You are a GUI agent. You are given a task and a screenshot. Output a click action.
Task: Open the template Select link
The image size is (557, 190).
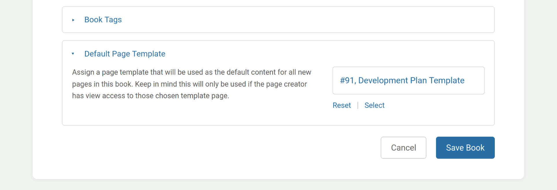click(374, 105)
